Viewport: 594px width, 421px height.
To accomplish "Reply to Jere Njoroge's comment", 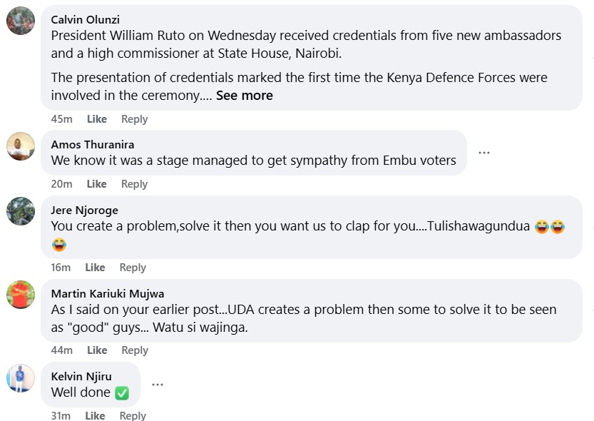I will [x=133, y=268].
